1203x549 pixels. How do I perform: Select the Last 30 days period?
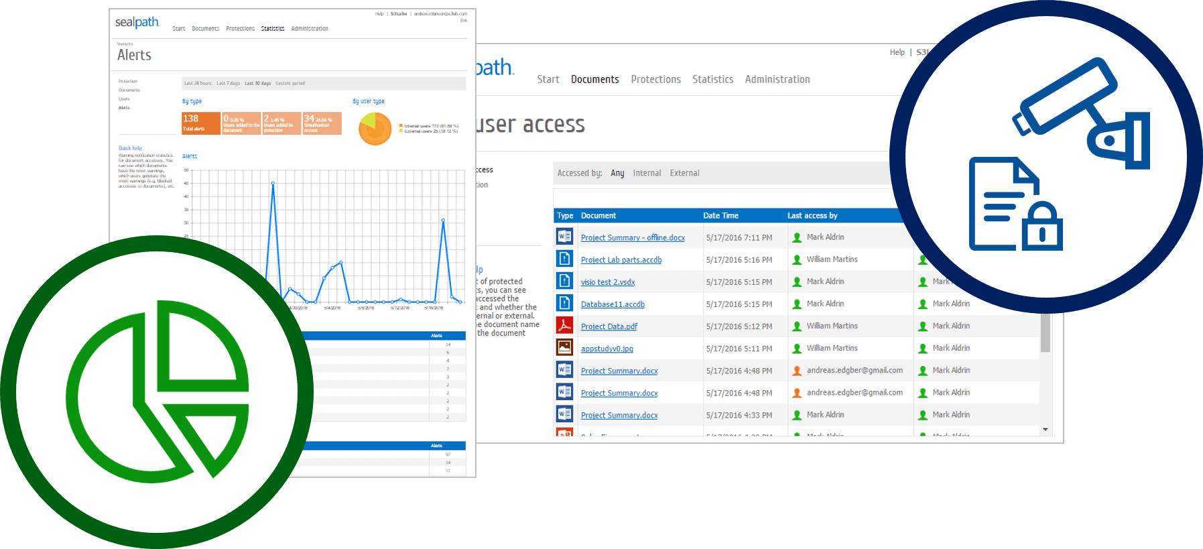click(x=258, y=84)
